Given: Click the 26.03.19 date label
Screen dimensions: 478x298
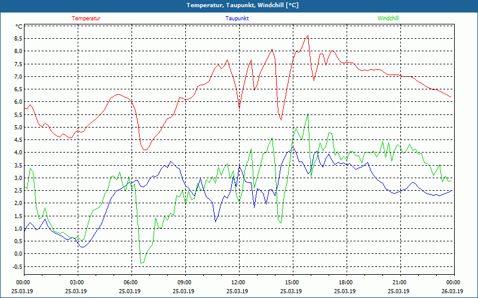Looking at the screenshot, I should [452, 291].
